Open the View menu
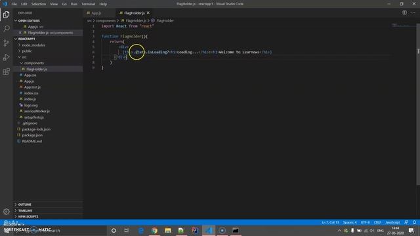This screenshot has height=236, width=420. [54, 4]
